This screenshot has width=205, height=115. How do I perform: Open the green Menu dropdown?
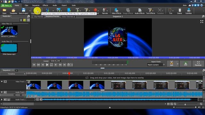6,5
